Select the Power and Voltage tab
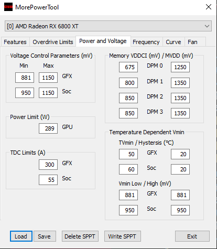217x249 pixels. [x=103, y=41]
